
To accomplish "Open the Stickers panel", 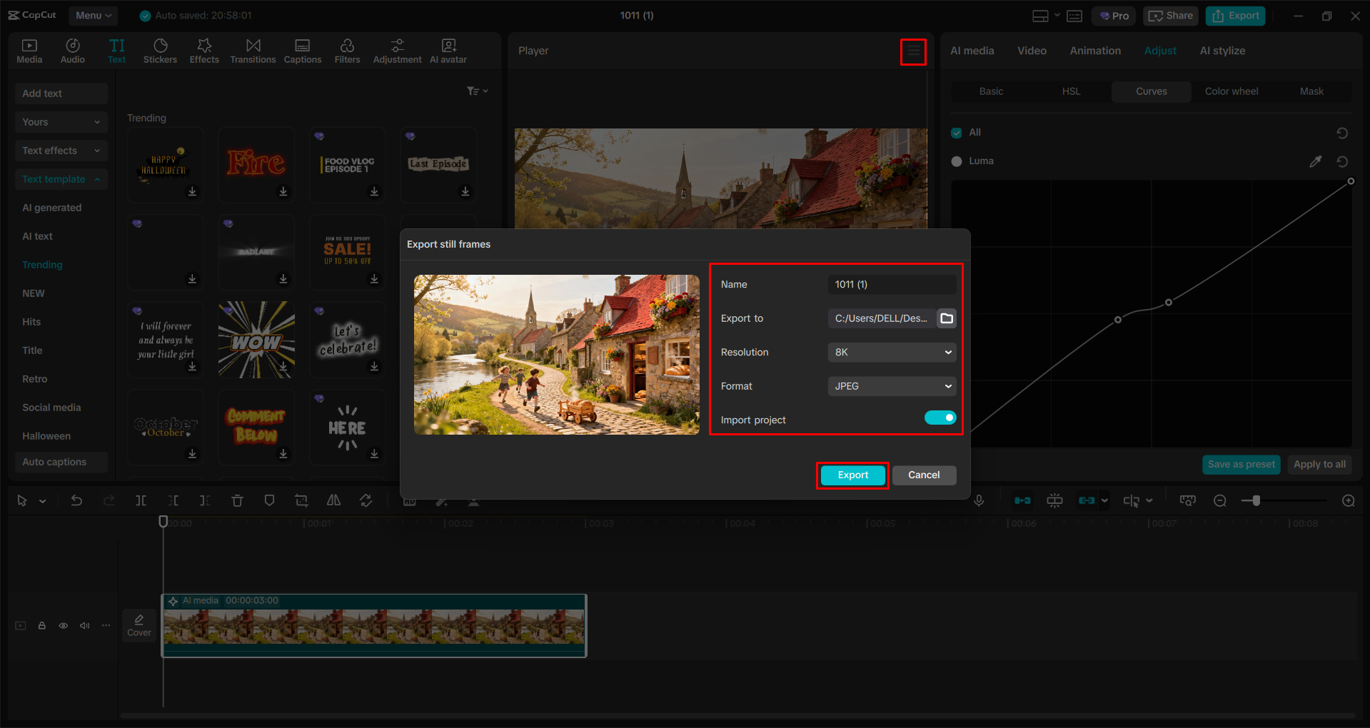I will click(160, 50).
